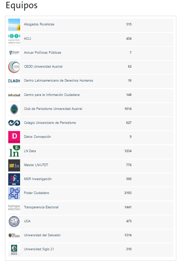Open the Poder Ciudadano puzzle logo
This screenshot has width=181, height=266.
click(14, 193)
